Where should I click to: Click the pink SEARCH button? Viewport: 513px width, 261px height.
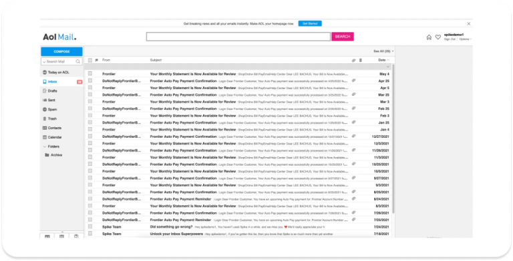(343, 37)
